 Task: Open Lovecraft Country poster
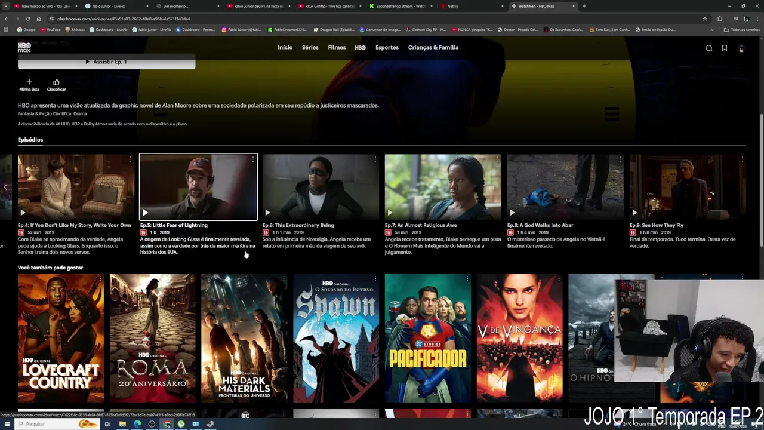(x=61, y=338)
